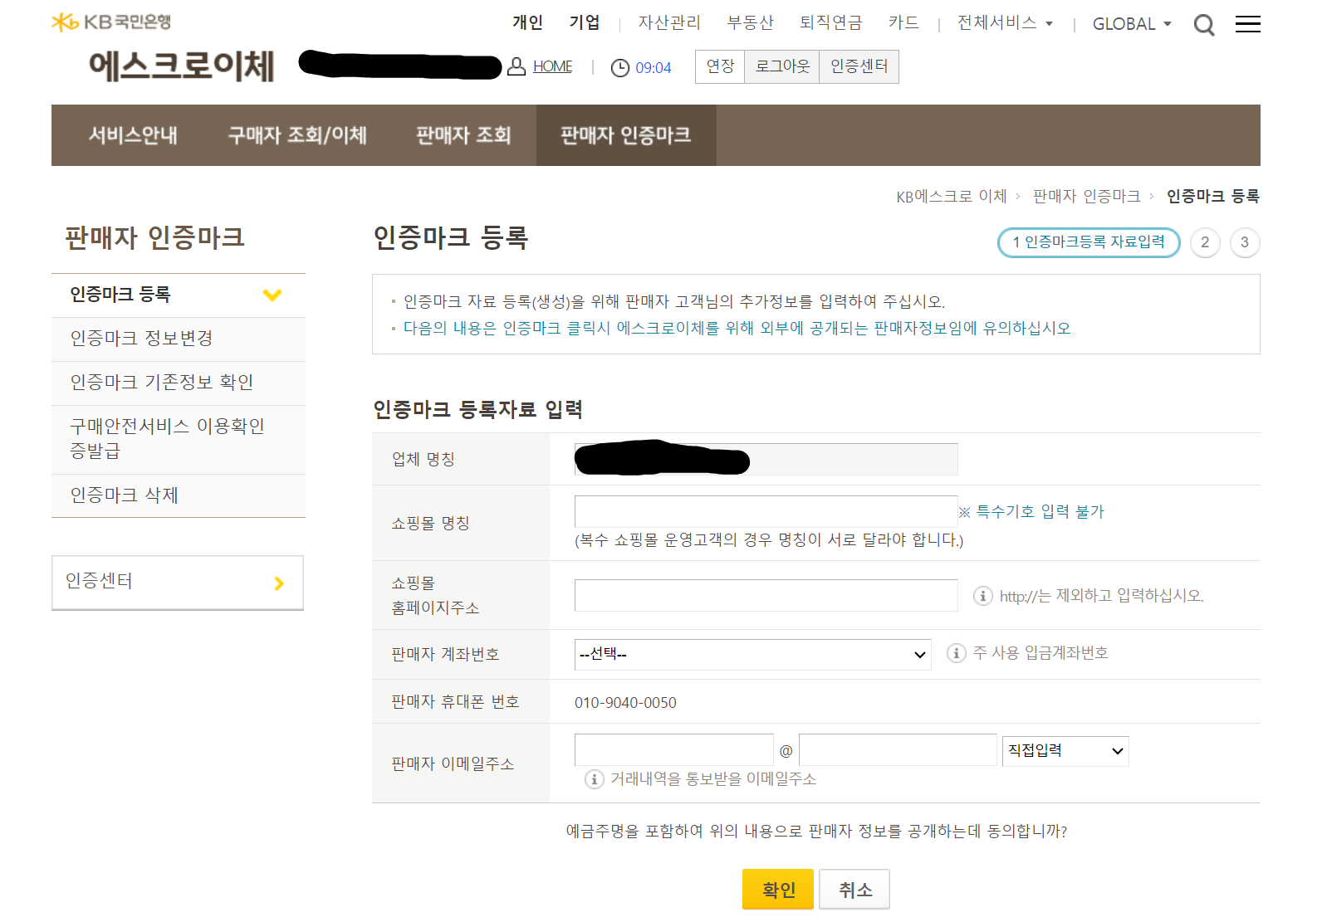Image resolution: width=1322 pixels, height=922 pixels.
Task: Open 인증마크 정보변경 sidebar item
Action: coord(179,339)
